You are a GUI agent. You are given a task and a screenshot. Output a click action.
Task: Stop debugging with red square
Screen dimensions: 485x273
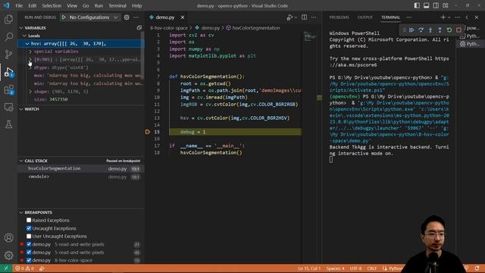click(x=458, y=30)
